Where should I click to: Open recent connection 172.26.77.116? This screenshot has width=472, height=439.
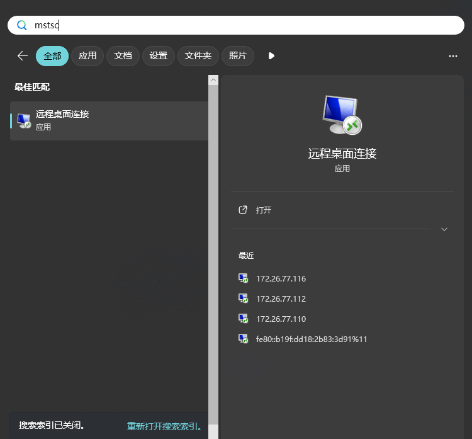click(281, 279)
